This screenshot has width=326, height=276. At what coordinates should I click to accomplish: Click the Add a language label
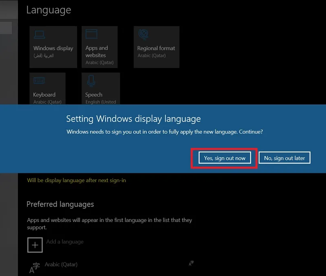pyautogui.click(x=65, y=242)
